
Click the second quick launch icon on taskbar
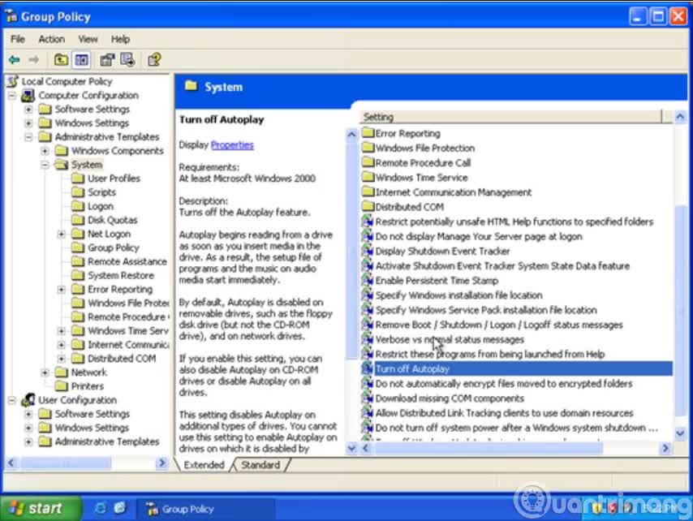click(x=120, y=509)
